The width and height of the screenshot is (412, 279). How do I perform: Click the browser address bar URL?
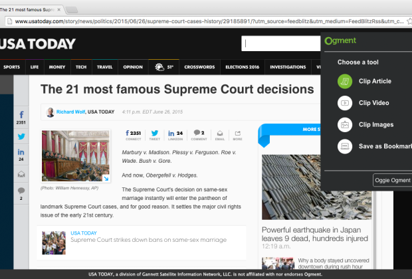tap(209, 21)
